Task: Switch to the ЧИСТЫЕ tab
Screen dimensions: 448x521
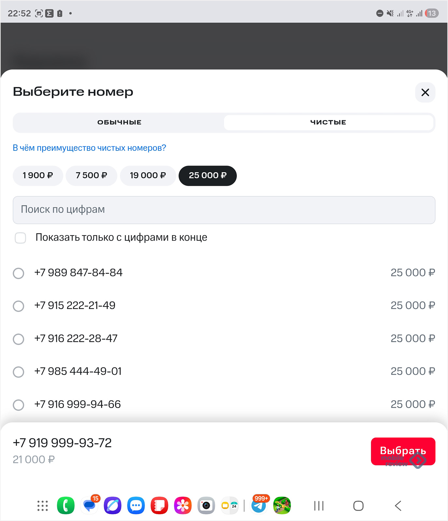Action: [x=328, y=122]
